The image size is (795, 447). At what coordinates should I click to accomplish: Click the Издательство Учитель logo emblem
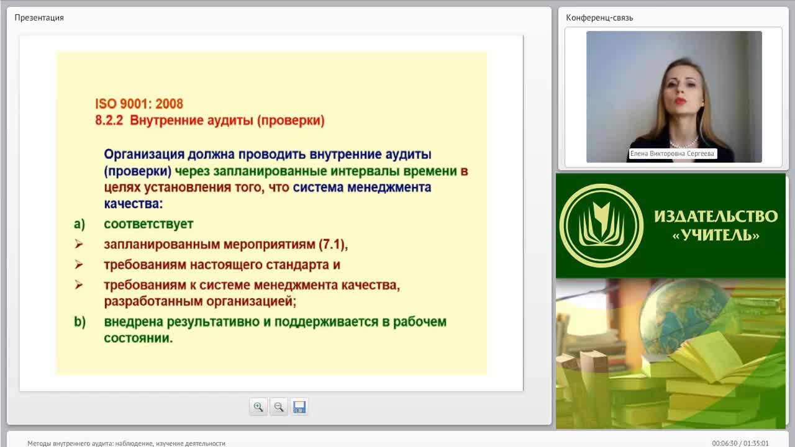point(601,226)
